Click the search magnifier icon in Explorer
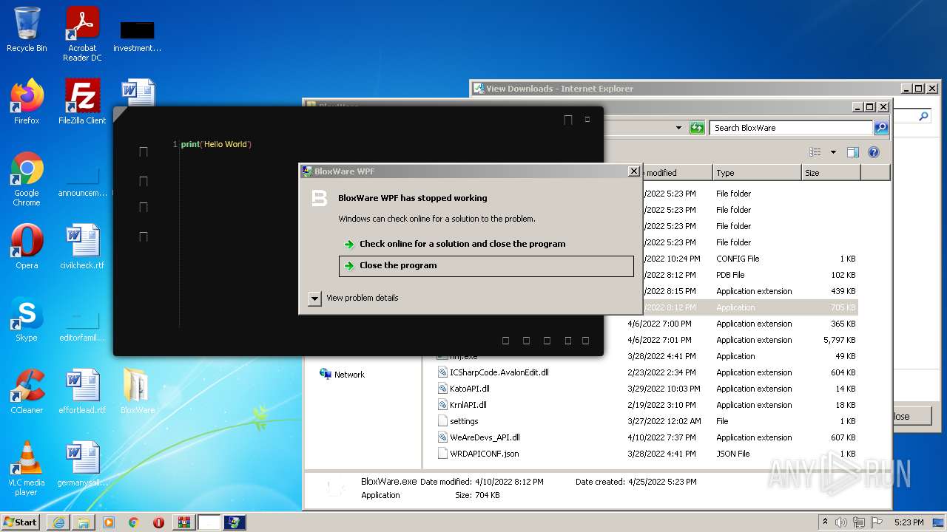Viewport: 947px width, 532px height. click(x=880, y=128)
